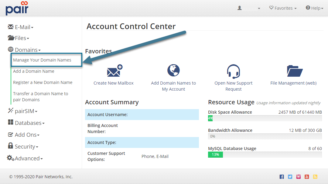The width and height of the screenshot is (328, 184).
Task: Click the 'Account Type:' row label
Action: coord(102,142)
